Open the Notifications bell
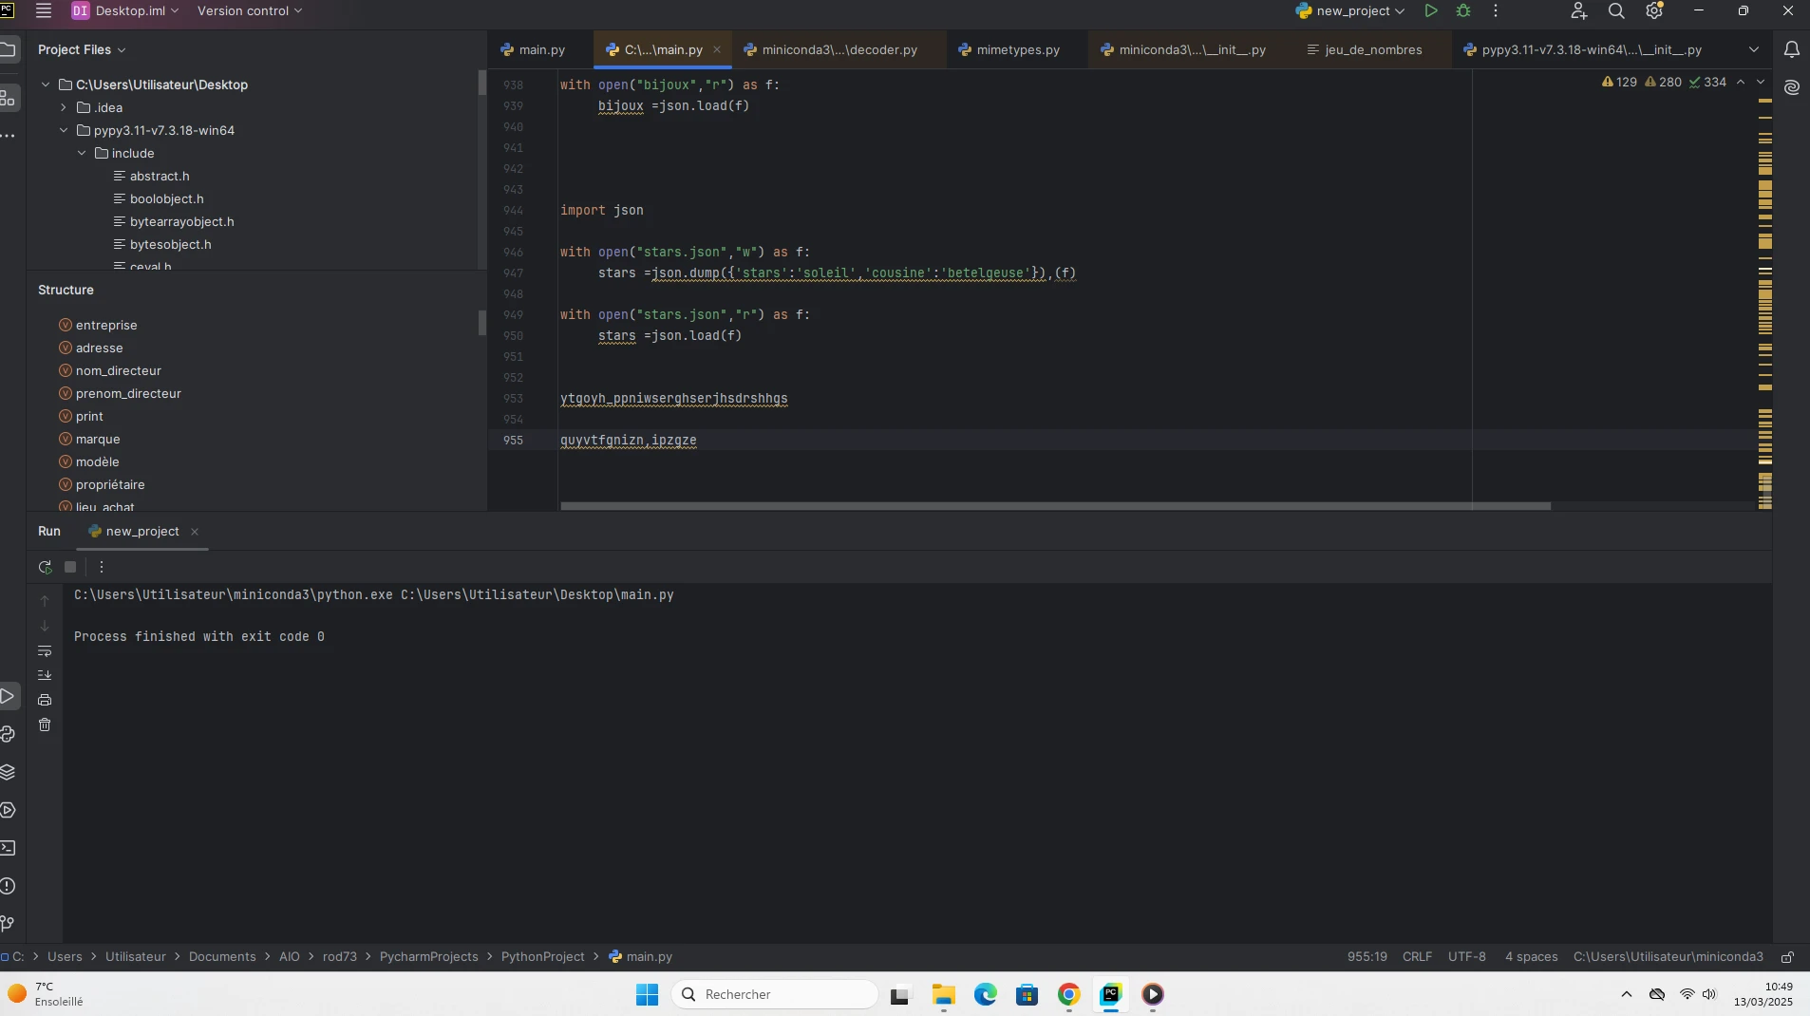Viewport: 1810px width, 1016px height. pos(1791,49)
